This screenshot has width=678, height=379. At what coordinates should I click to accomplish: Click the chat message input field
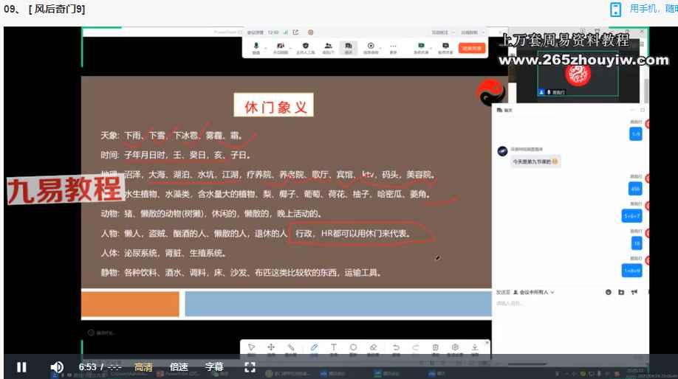(x=561, y=304)
